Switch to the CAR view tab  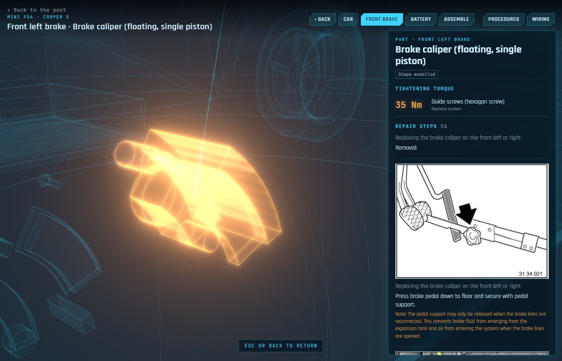pos(348,19)
